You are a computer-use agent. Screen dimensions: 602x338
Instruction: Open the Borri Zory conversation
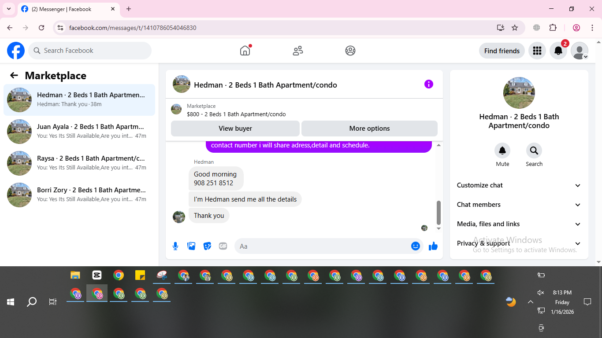click(79, 195)
